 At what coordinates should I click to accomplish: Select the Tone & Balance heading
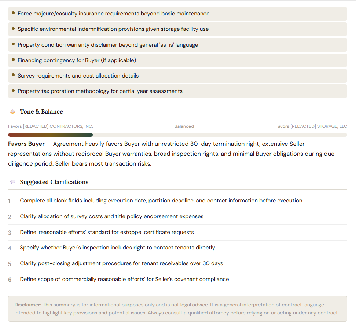click(x=41, y=111)
